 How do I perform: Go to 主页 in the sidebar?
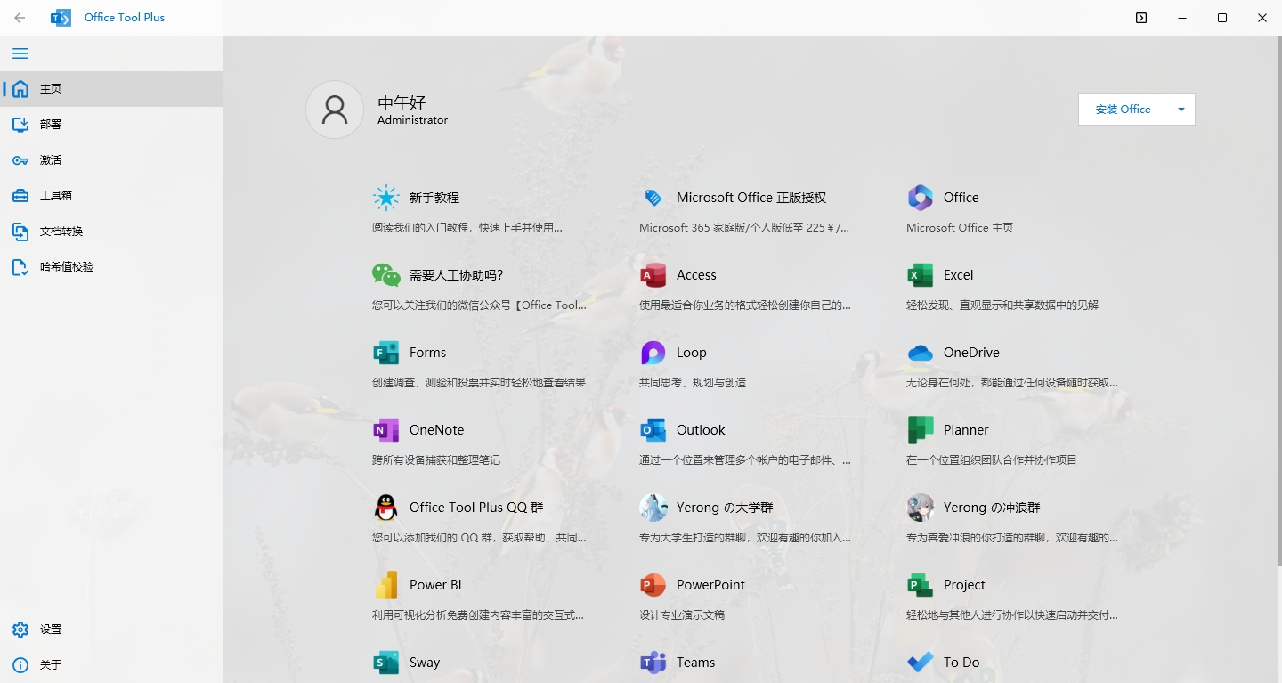pyautogui.click(x=111, y=89)
